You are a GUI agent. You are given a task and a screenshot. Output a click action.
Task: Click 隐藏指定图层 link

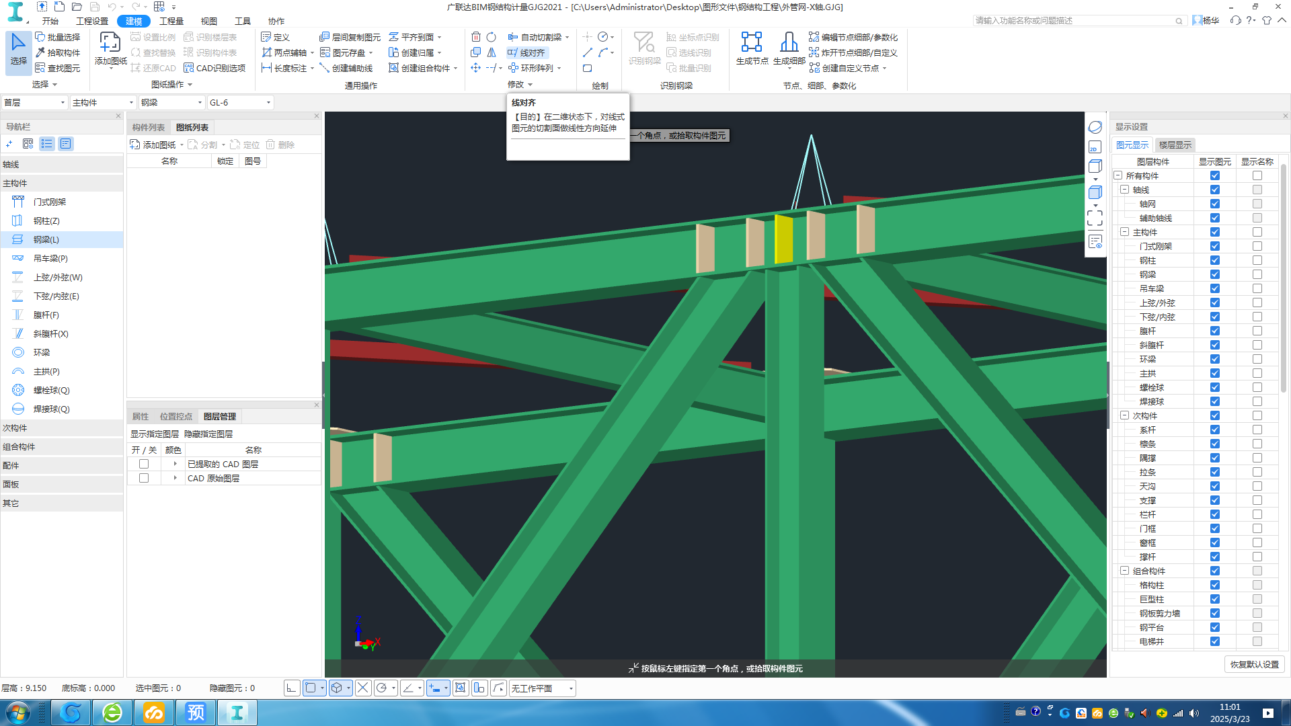pos(208,434)
